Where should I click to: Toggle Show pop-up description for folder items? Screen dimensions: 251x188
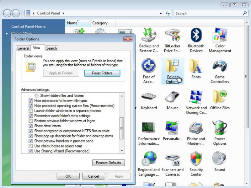pos(30,136)
